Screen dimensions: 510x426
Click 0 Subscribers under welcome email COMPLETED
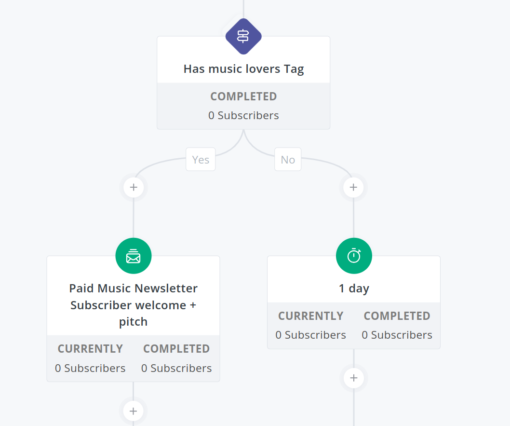pos(176,368)
